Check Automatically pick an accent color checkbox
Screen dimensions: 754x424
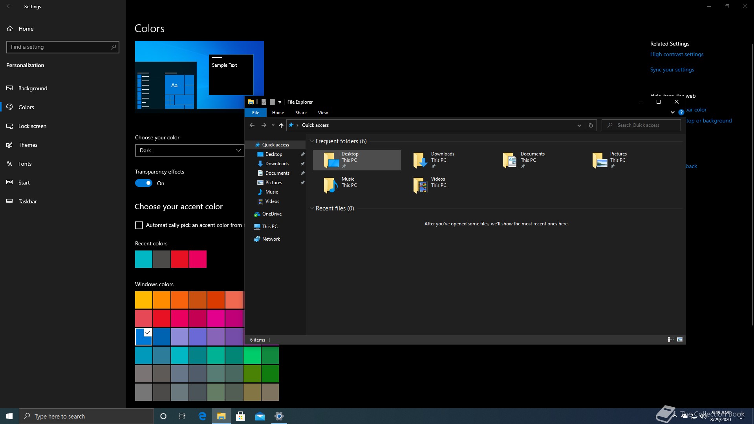139,225
